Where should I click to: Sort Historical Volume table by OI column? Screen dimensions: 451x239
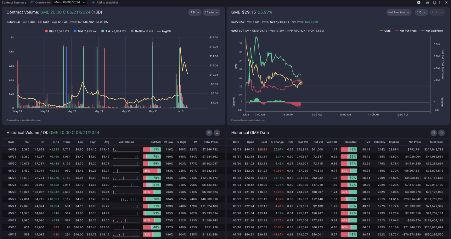click(x=43, y=142)
